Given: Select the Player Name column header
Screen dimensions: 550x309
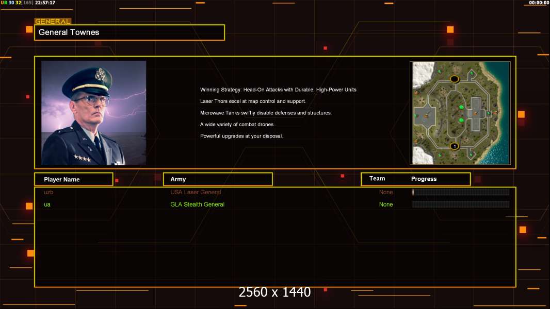Looking at the screenshot, I should pos(74,179).
